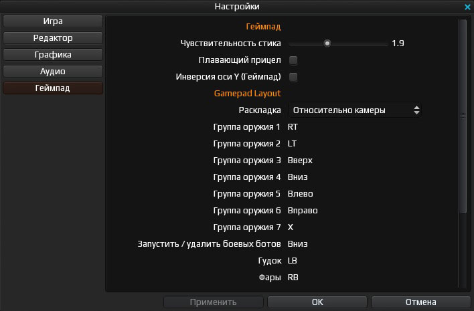Click Вверх binding for Группа оружия 3
The width and height of the screenshot is (474, 311).
(x=300, y=161)
